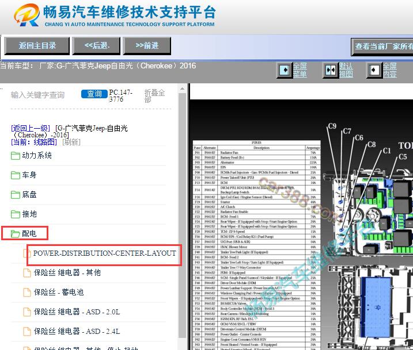Viewport: 413px width, 350px height.
Task: Expand the 接地 folder
Action: coord(29,214)
